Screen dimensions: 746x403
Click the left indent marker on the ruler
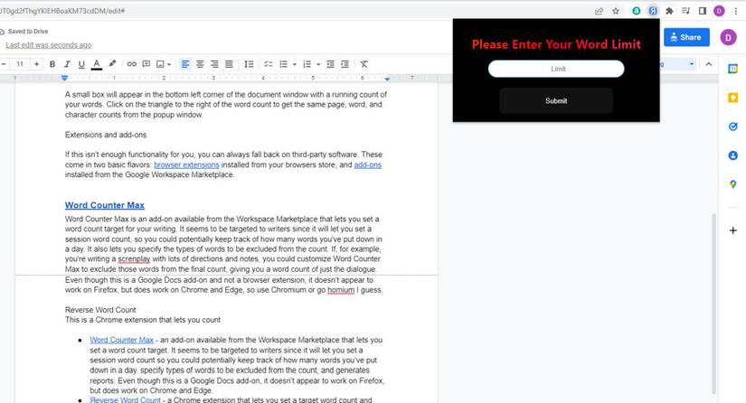click(65, 78)
